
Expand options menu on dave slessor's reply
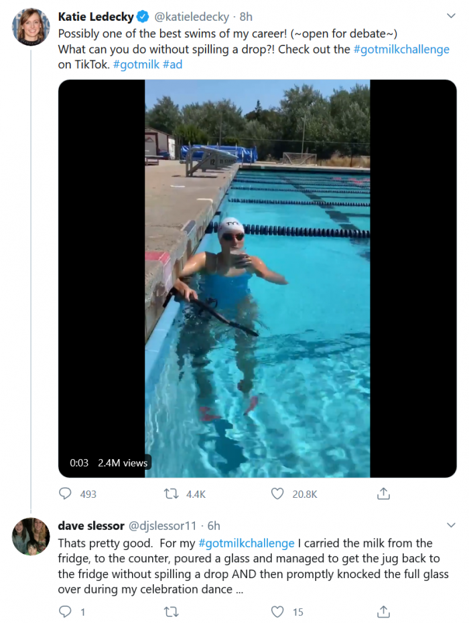pos(451,526)
